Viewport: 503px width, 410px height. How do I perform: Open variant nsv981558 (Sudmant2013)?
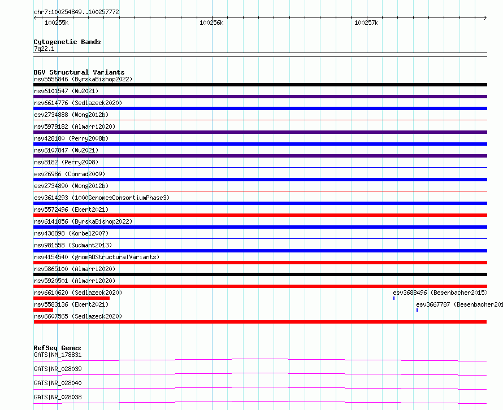73,245
